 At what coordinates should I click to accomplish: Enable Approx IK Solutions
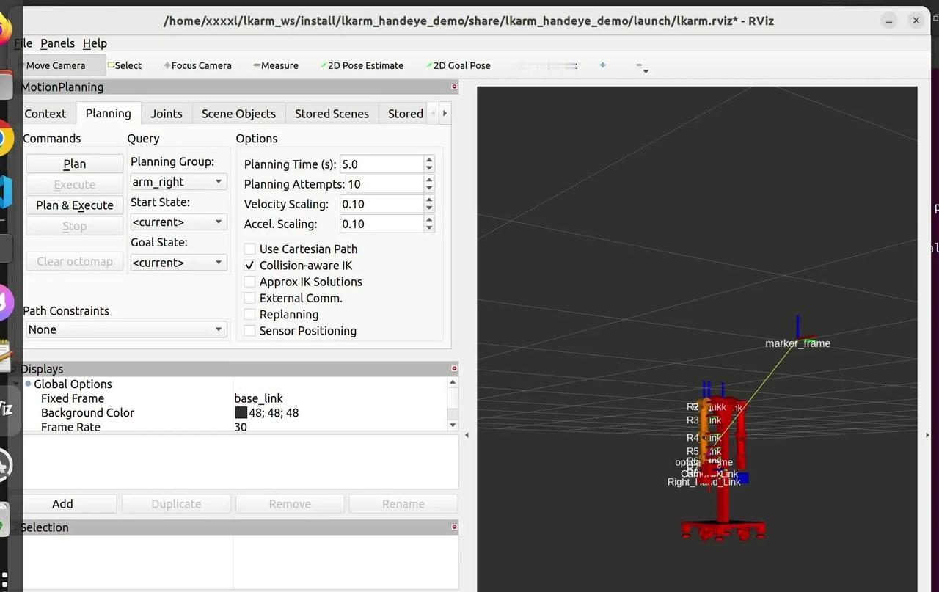pyautogui.click(x=250, y=282)
